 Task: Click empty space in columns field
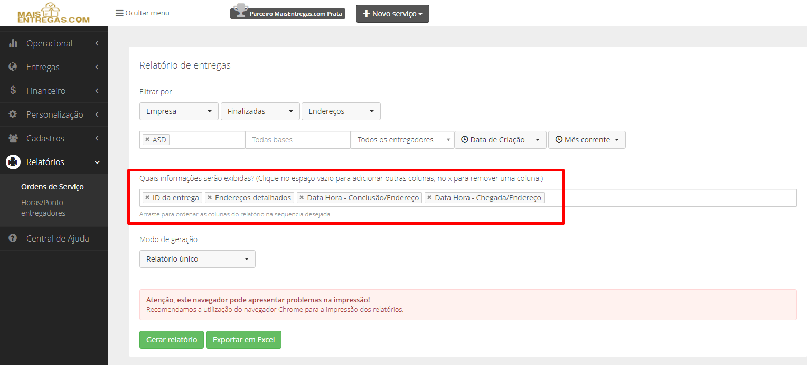670,198
